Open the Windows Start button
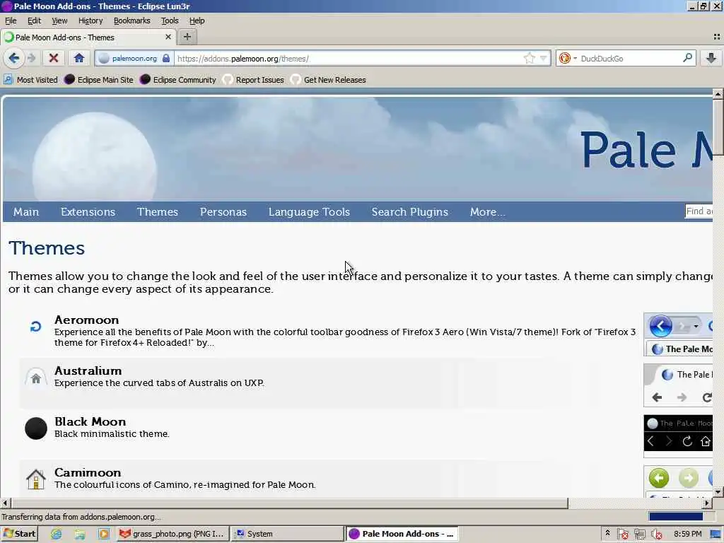 [x=19, y=534]
